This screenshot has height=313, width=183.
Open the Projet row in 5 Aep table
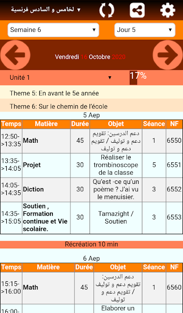click(91, 165)
